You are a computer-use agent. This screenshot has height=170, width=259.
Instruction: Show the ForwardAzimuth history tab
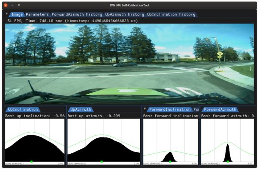[77, 14]
